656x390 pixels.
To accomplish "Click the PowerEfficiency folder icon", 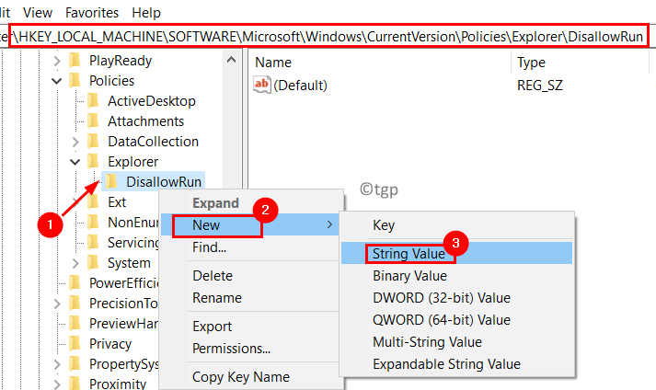I will [75, 282].
